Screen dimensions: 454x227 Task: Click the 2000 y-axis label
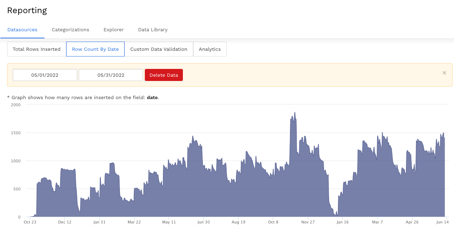[16, 105]
